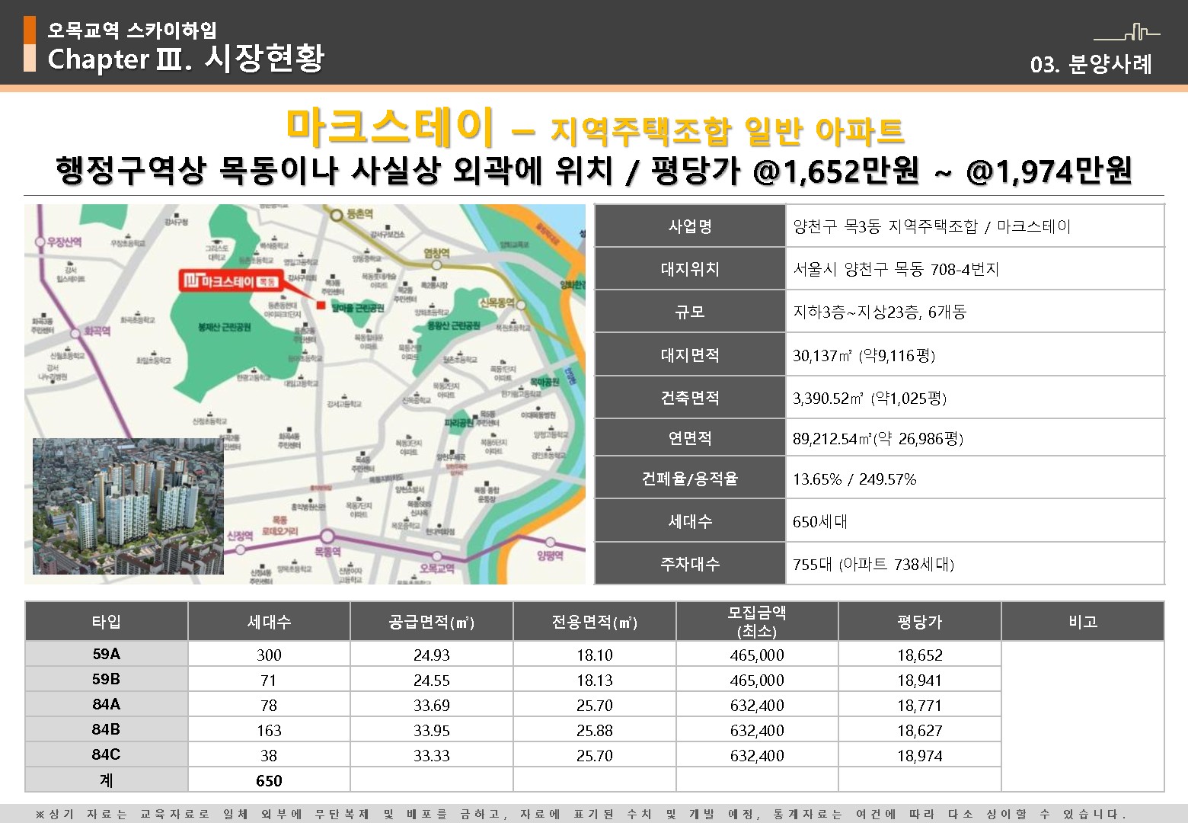Click the '18,771' price per pyeong cell

pos(920,705)
